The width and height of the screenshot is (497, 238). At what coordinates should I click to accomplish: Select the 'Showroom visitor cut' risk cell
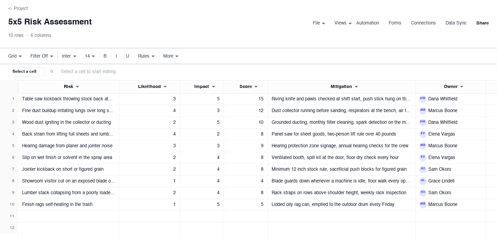tap(69, 181)
